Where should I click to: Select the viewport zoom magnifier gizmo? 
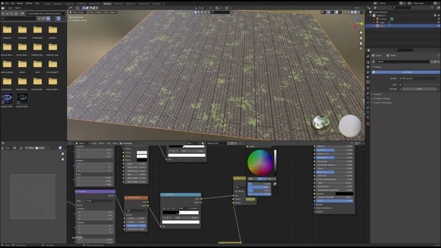361,32
